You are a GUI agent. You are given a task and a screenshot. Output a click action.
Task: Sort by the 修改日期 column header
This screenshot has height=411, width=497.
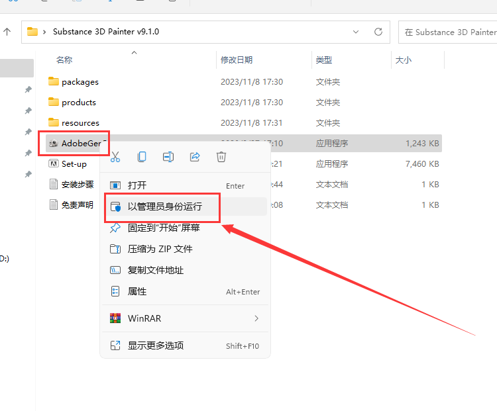237,60
